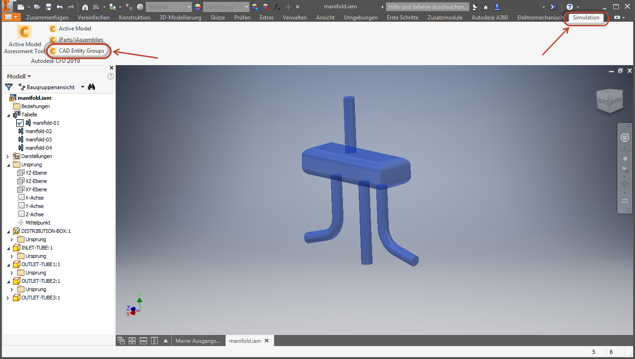Expand the Darstellungen node
Viewport: 635px width, 359px height.
pos(8,156)
